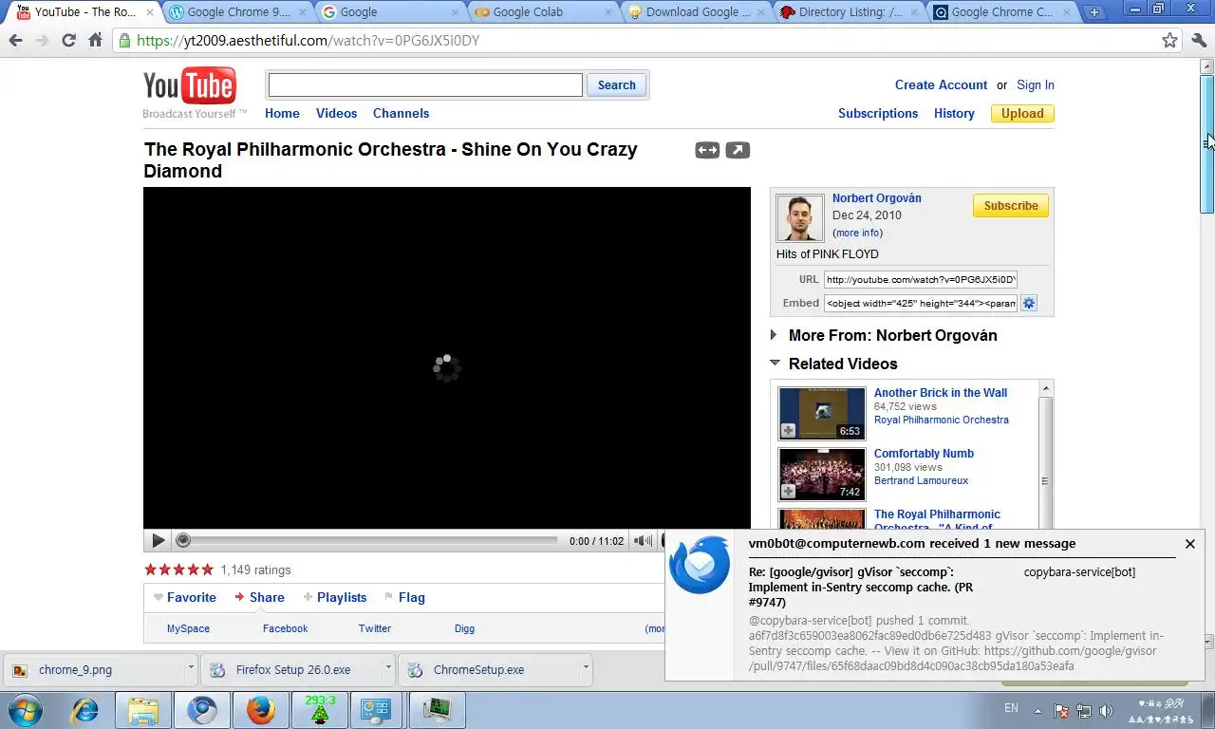Screen dimensions: 1215x729
Task: Click the video progress seek bar
Action: (x=367, y=540)
